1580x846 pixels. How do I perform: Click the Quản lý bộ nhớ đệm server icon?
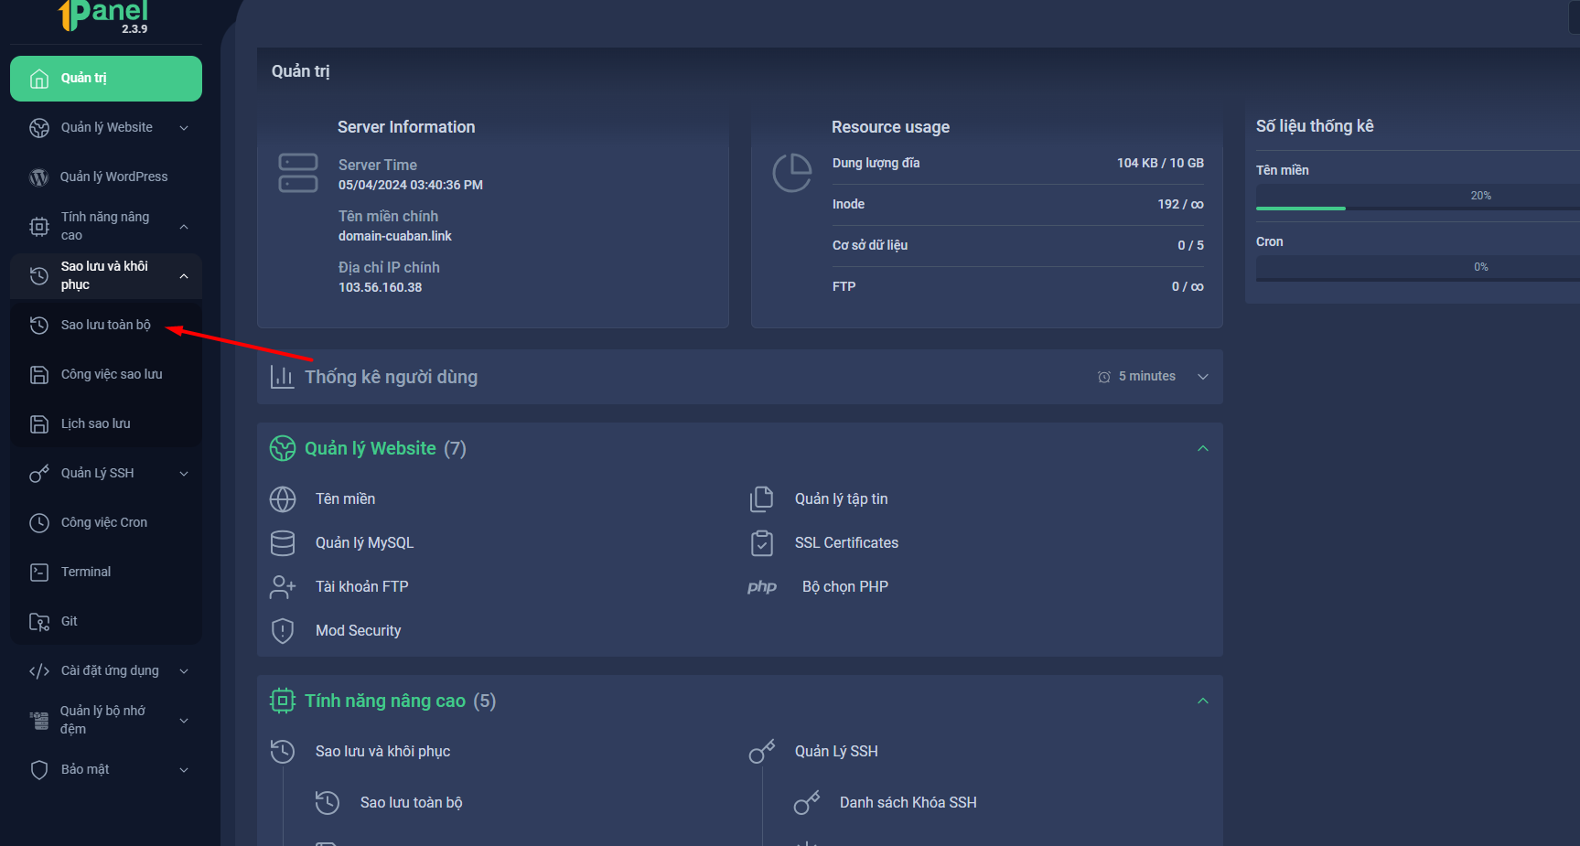(39, 721)
